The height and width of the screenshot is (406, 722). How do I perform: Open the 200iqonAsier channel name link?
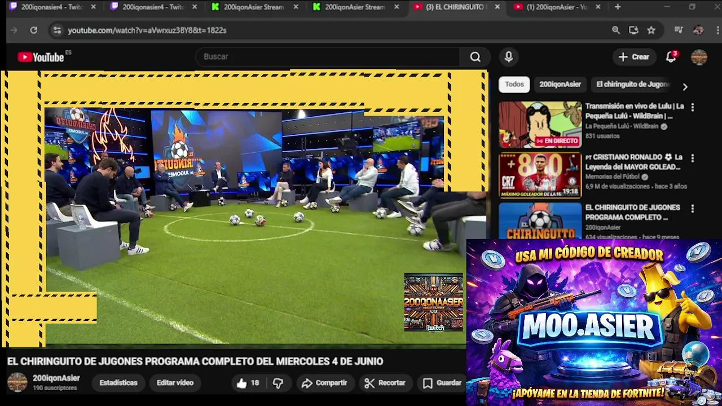(56, 378)
